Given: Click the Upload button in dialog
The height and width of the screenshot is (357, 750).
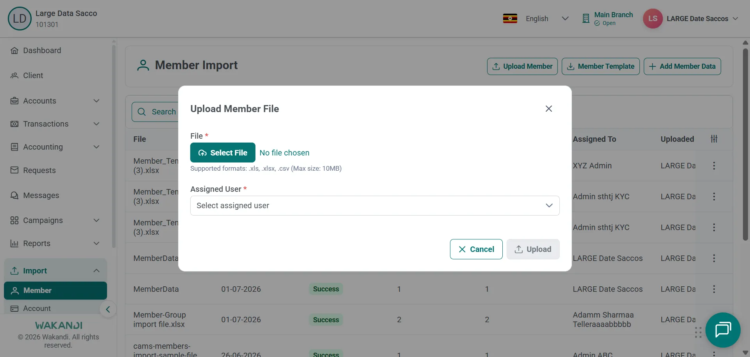Looking at the screenshot, I should tap(533, 249).
